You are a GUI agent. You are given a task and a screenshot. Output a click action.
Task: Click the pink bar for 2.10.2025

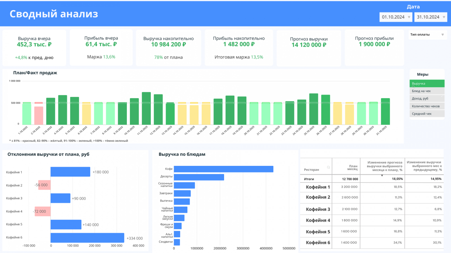(39, 115)
